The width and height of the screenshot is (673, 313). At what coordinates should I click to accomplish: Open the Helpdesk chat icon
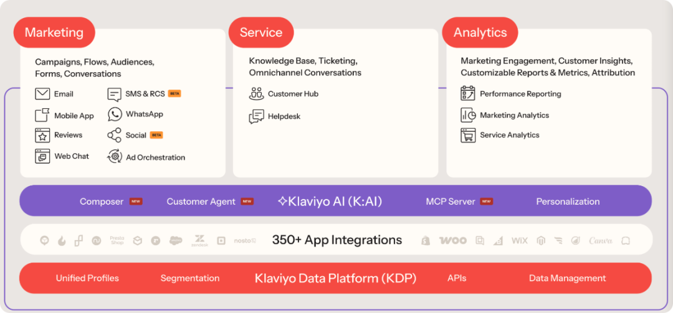coord(256,116)
